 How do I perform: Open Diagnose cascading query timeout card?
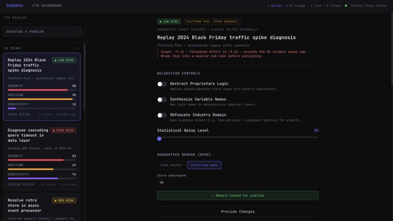point(42,157)
